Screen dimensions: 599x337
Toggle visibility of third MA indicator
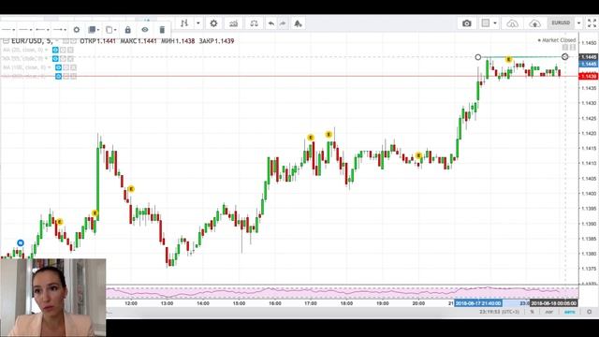click(x=58, y=67)
